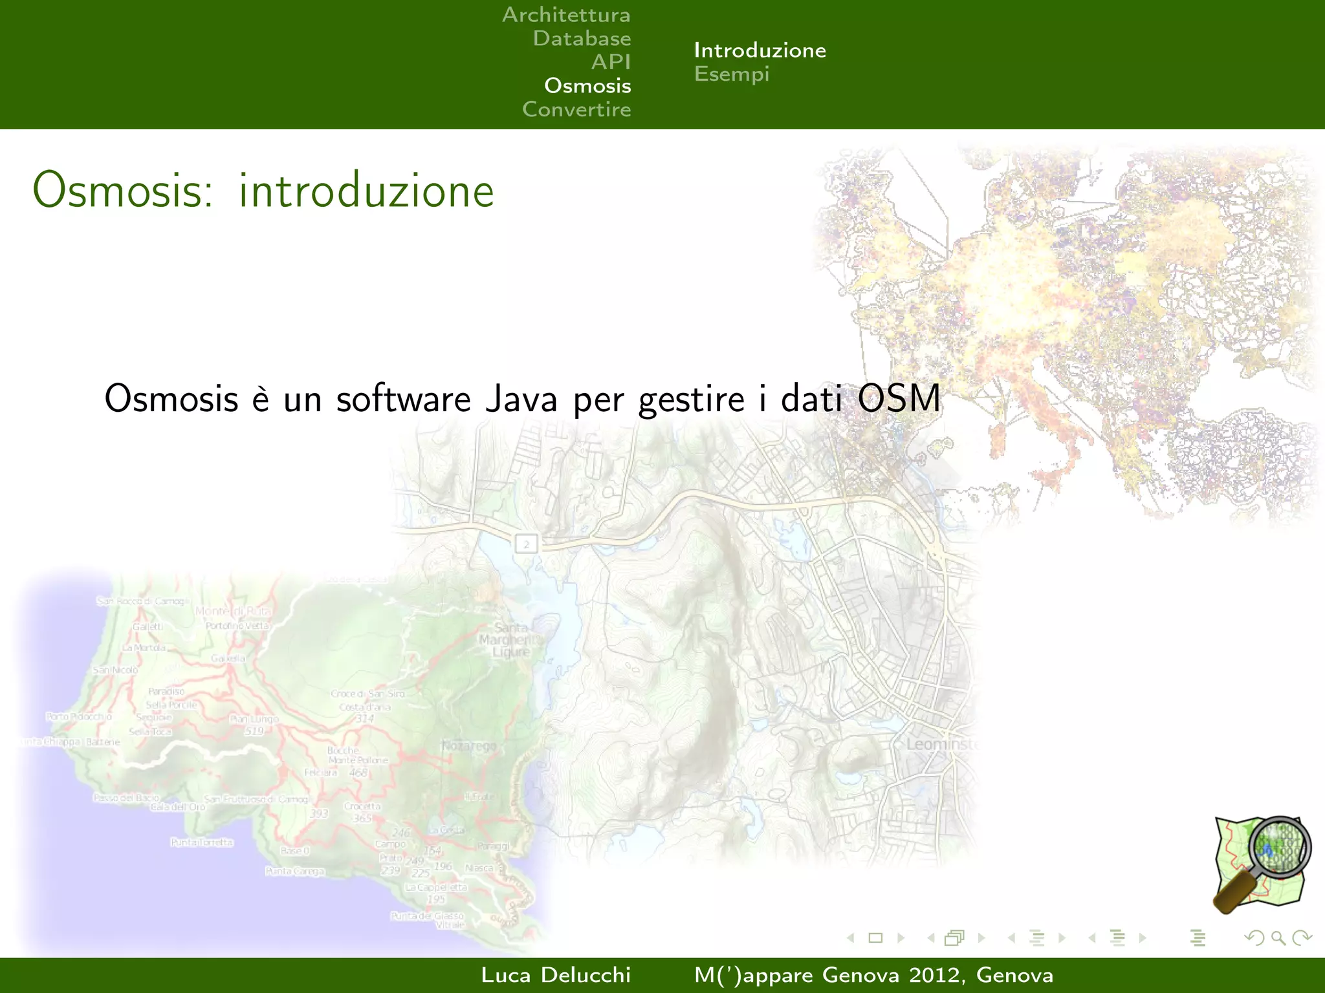The width and height of the screenshot is (1325, 993).
Task: Click the go-back curved arrow icon
Action: [x=1254, y=937]
